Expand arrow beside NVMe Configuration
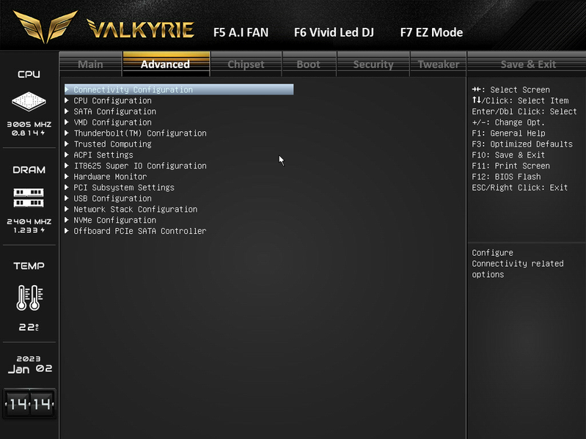The height and width of the screenshot is (439, 586). (67, 220)
